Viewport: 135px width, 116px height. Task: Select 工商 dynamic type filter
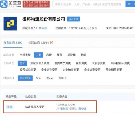[x=38, y=55]
